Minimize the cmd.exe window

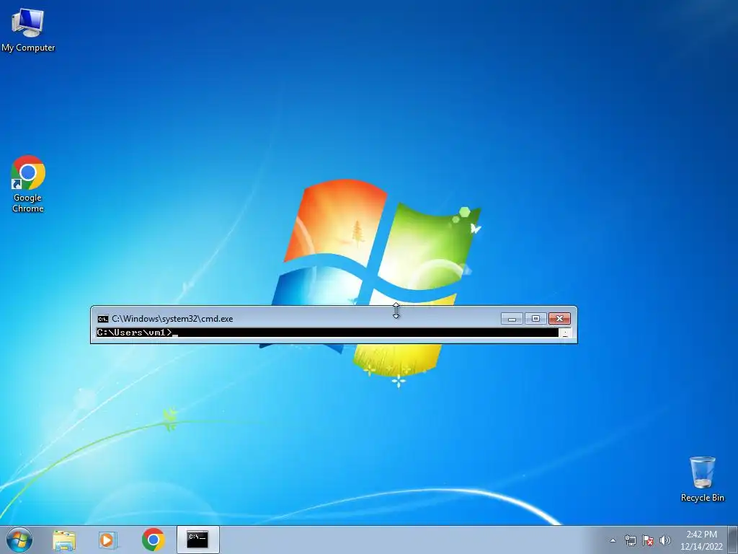512,319
